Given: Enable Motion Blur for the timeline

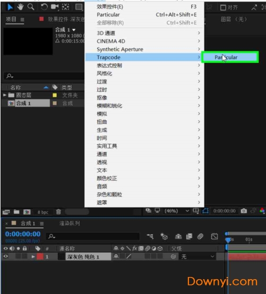Looking at the screenshot, I should [x=200, y=237].
